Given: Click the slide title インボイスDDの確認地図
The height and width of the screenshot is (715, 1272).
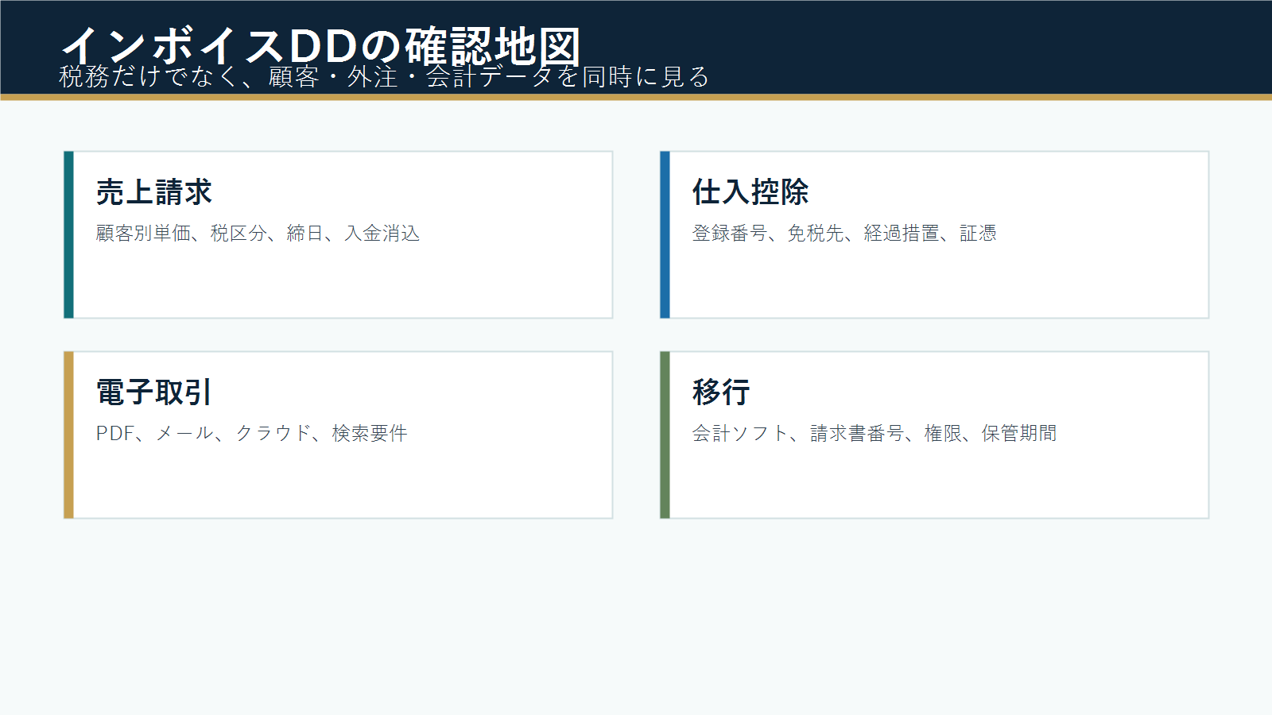Looking at the screenshot, I should click(321, 46).
